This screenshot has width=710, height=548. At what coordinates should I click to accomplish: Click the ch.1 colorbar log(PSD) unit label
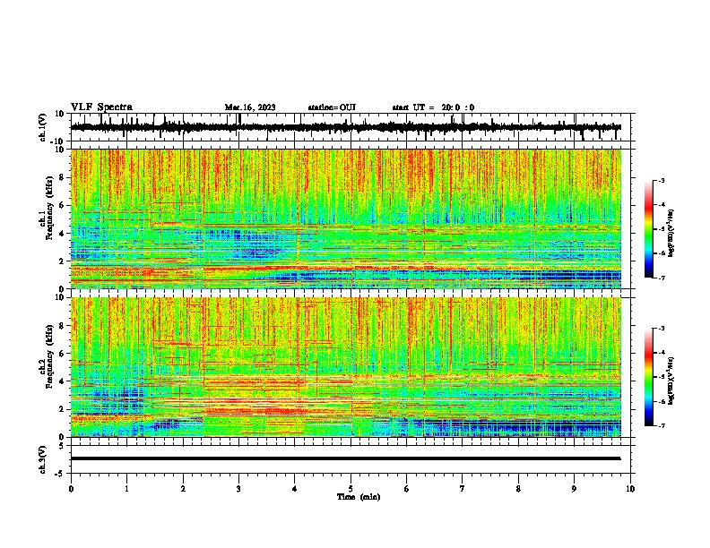coord(671,233)
